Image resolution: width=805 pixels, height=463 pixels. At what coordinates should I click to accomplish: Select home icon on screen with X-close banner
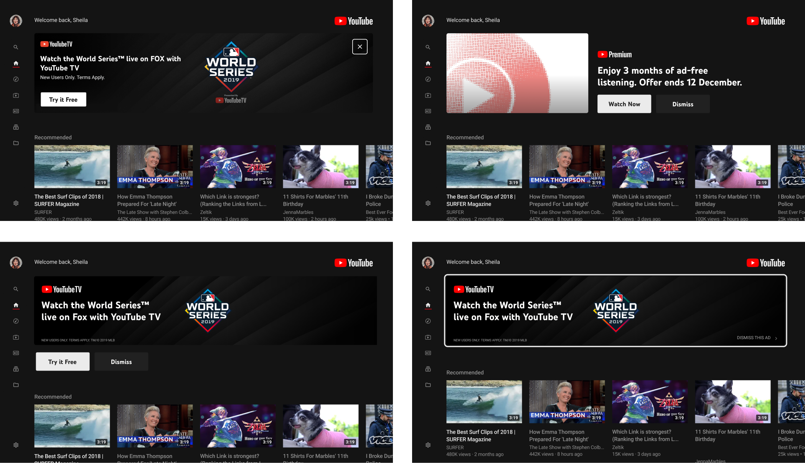tap(16, 63)
